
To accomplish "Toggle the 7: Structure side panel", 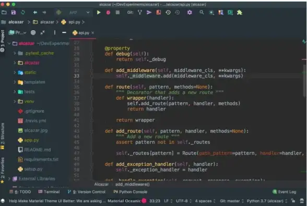I will pos(2,136).
